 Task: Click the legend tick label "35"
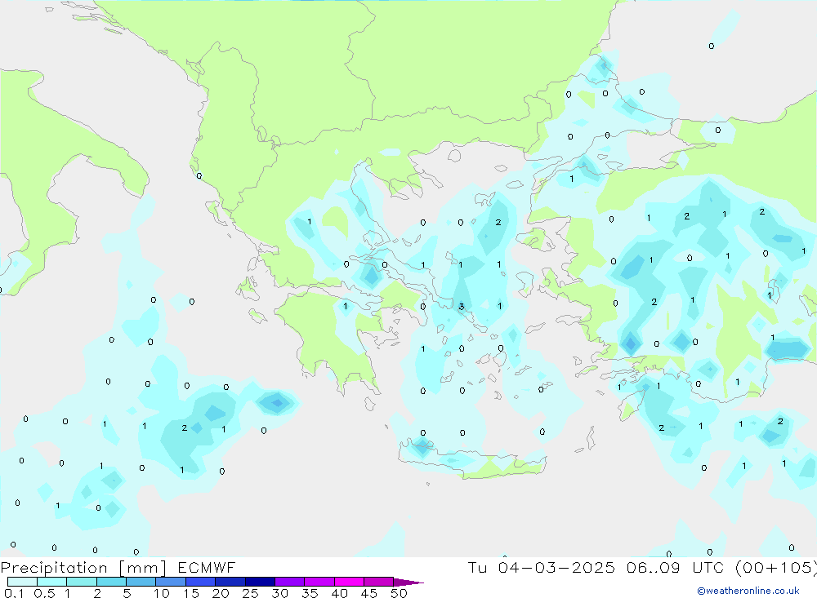point(310,593)
